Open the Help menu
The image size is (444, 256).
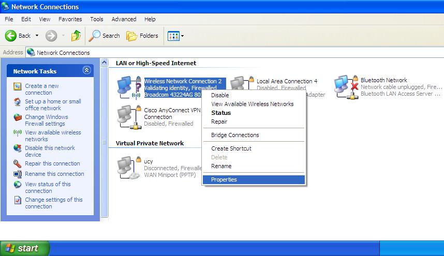pos(150,19)
